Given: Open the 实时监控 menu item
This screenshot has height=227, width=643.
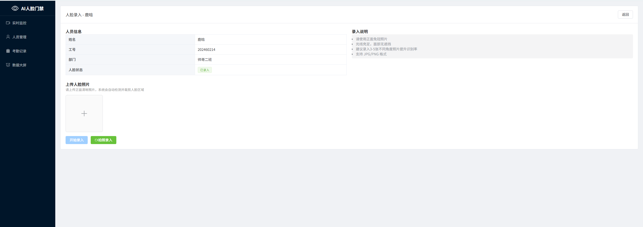Looking at the screenshot, I should click(x=28, y=23).
